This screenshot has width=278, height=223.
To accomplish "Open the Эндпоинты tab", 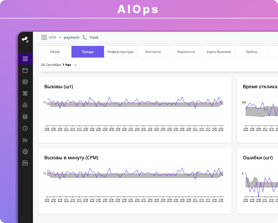I will click(x=186, y=52).
